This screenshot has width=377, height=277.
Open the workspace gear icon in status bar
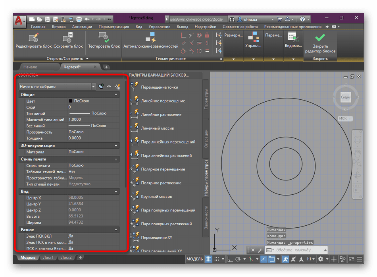click(321, 259)
